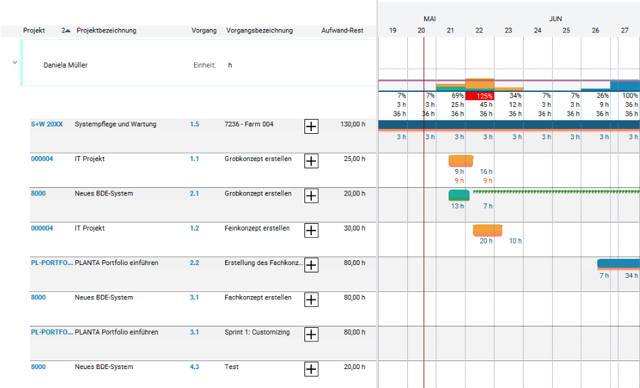Screen dimensions: 640x388
Task: Select the red 125% overload cell
Action: (x=480, y=96)
